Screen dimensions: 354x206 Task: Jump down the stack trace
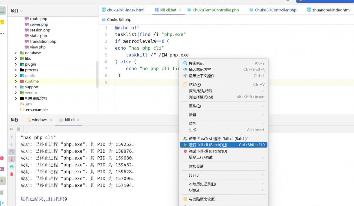click(12, 145)
